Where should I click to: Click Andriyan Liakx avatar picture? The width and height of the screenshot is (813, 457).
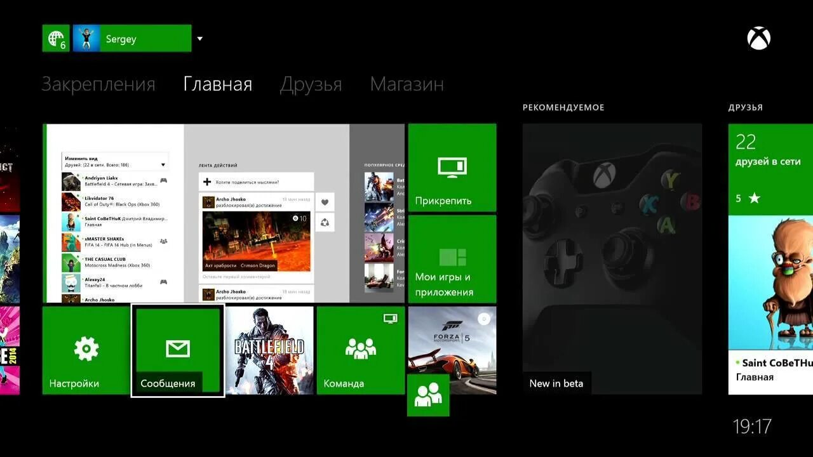71,182
